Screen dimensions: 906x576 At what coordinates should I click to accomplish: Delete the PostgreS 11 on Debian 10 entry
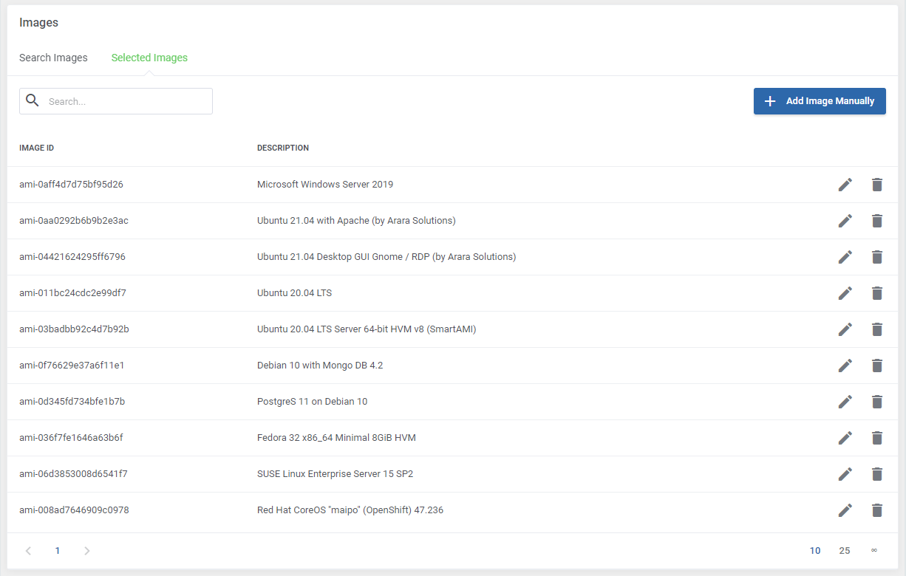pos(877,401)
